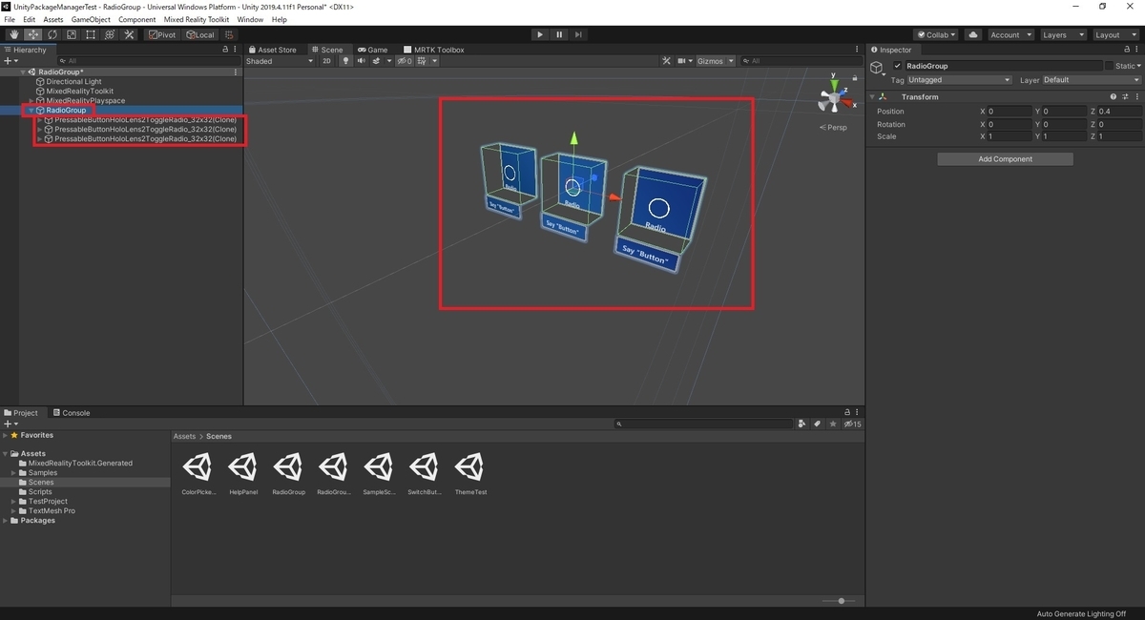Screen dimensions: 1145x620
Task: Select the ThemeTest scene asset
Action: point(470,474)
